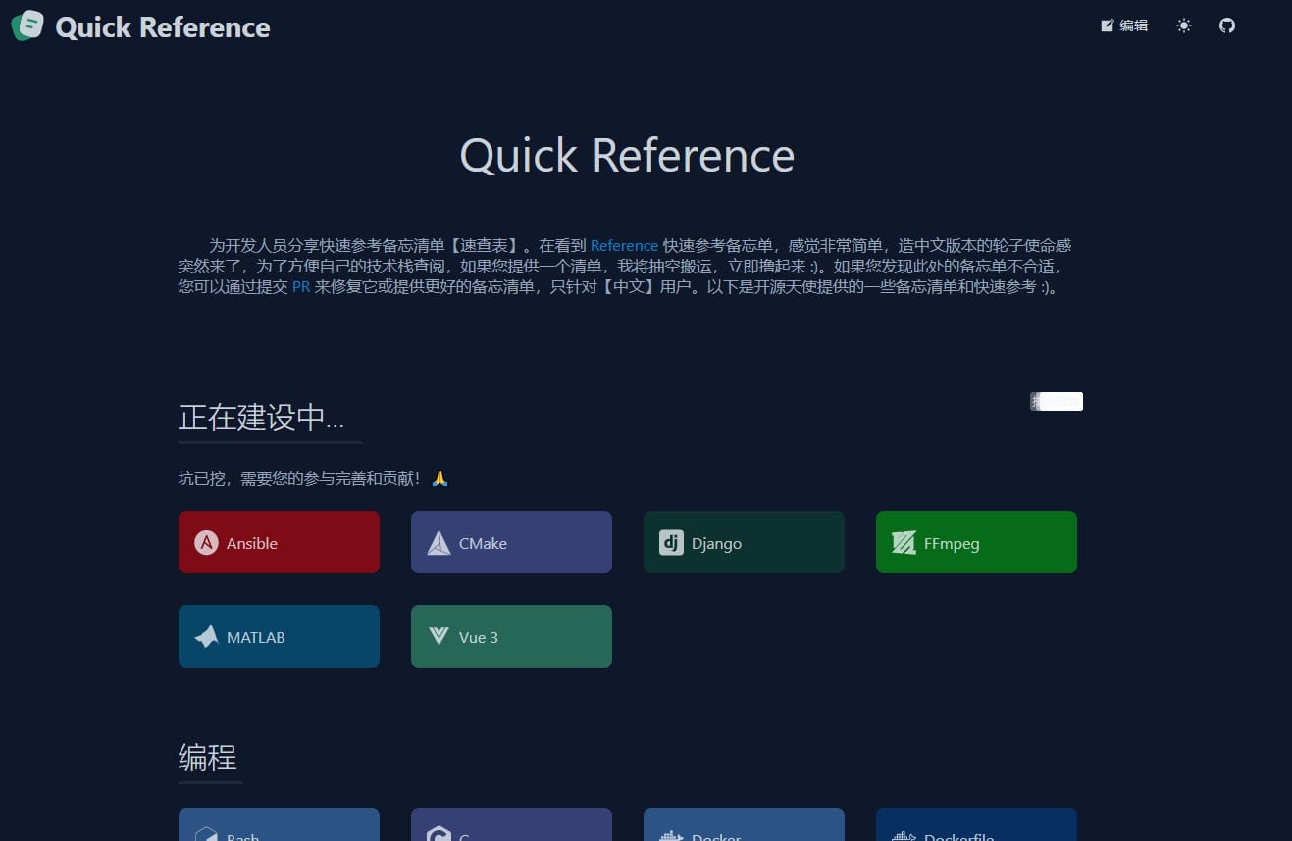
Task: Open the Django cheat sheet icon
Action: click(x=671, y=542)
